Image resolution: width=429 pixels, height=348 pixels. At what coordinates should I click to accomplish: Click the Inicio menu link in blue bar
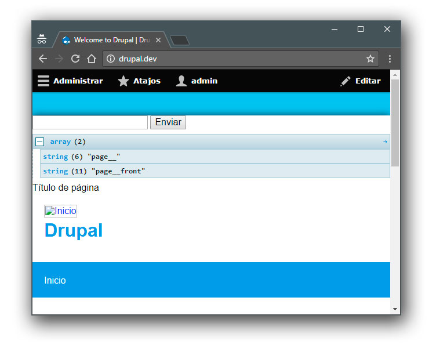(55, 280)
